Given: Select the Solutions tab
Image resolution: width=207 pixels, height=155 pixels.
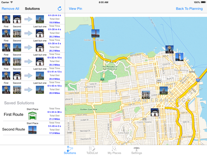Looking at the screenshot, I should pos(70,150).
